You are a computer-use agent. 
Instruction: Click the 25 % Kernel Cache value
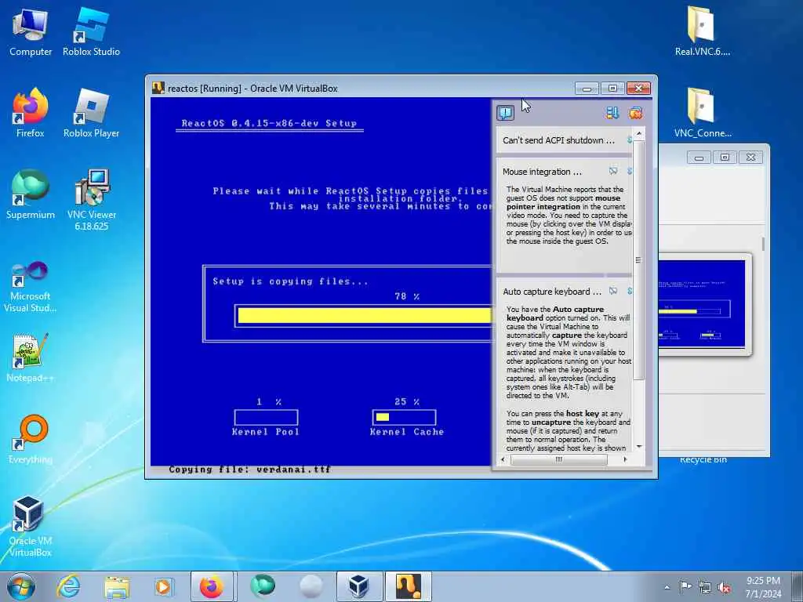click(x=407, y=402)
